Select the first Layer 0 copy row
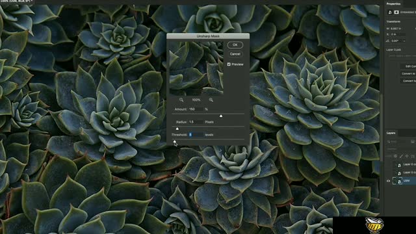This screenshot has width=416, height=234. click(400, 164)
